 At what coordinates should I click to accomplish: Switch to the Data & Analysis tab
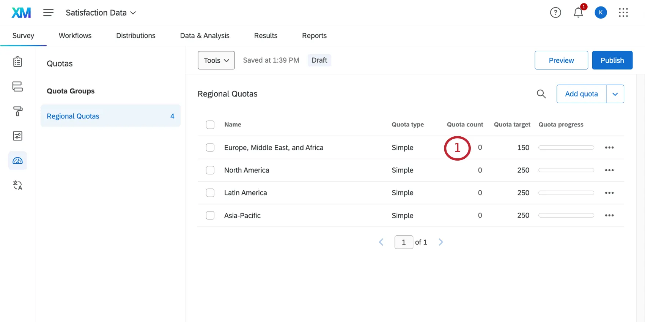205,36
